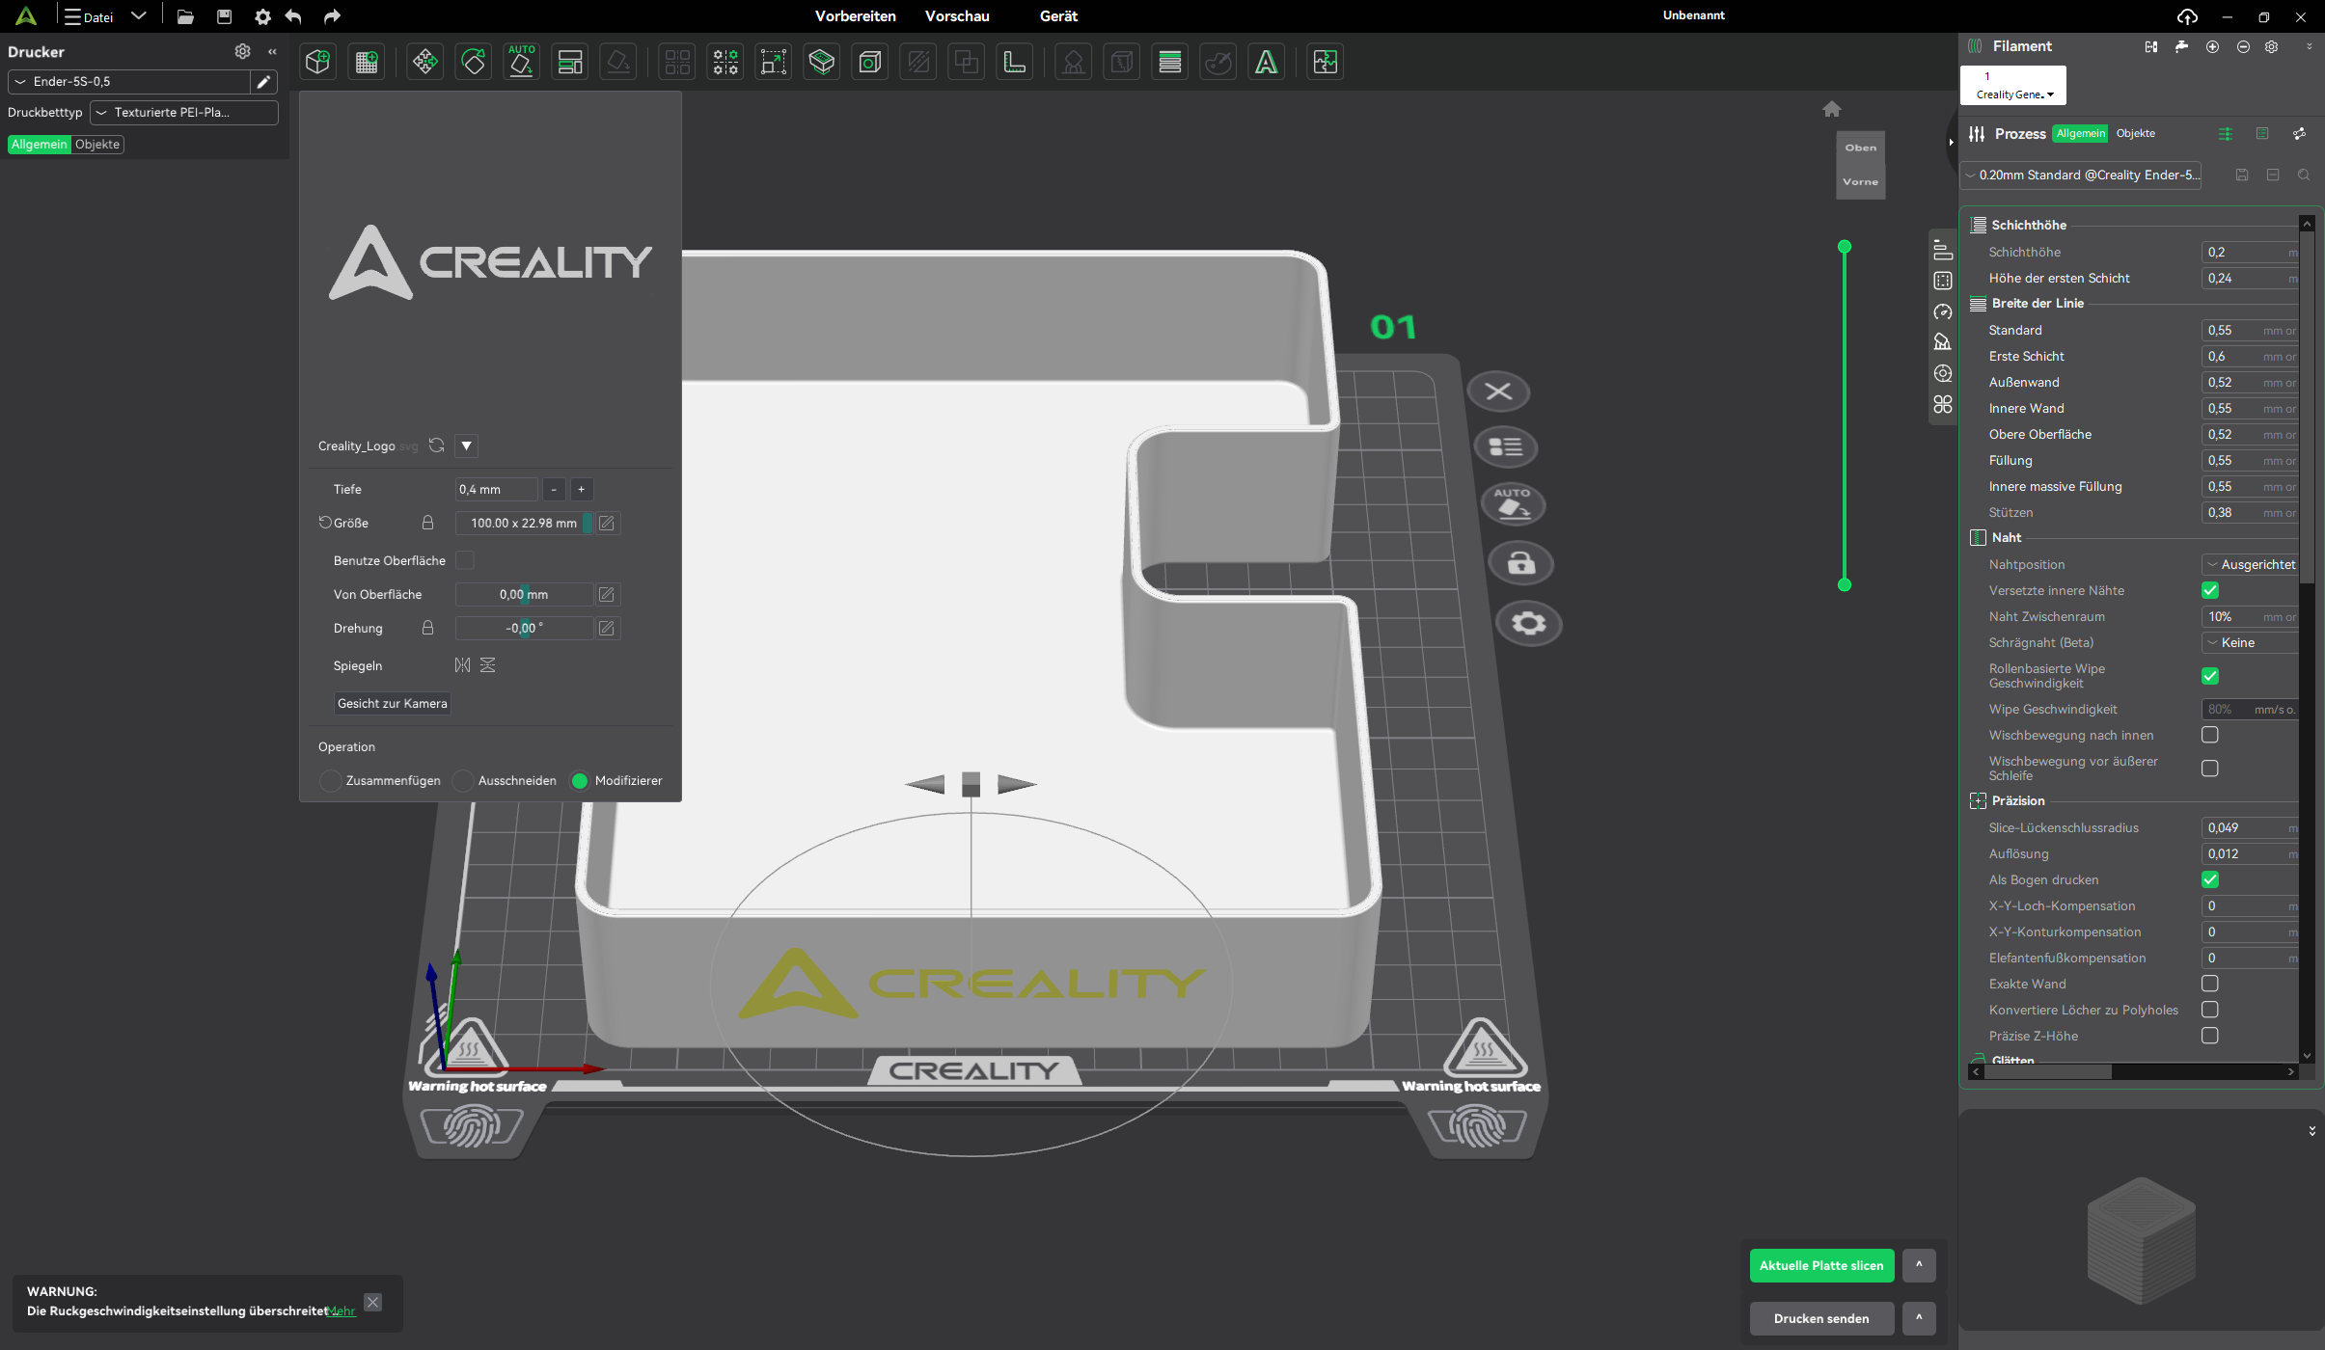Click the undo arrow in title bar

(x=293, y=16)
